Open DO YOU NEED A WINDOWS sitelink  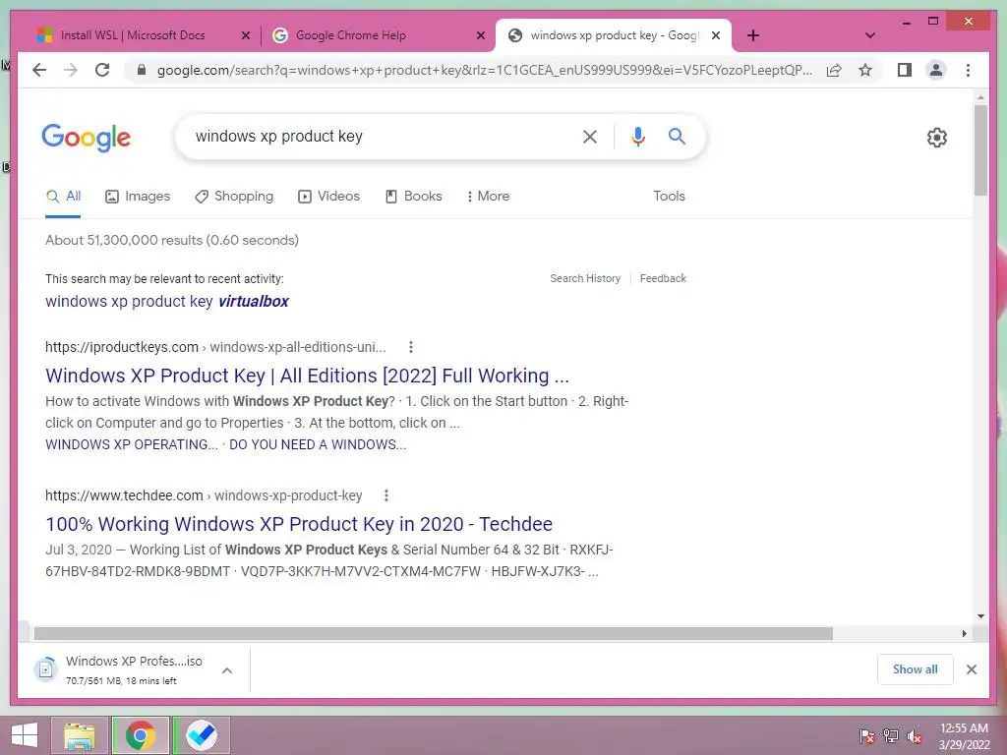318,445
